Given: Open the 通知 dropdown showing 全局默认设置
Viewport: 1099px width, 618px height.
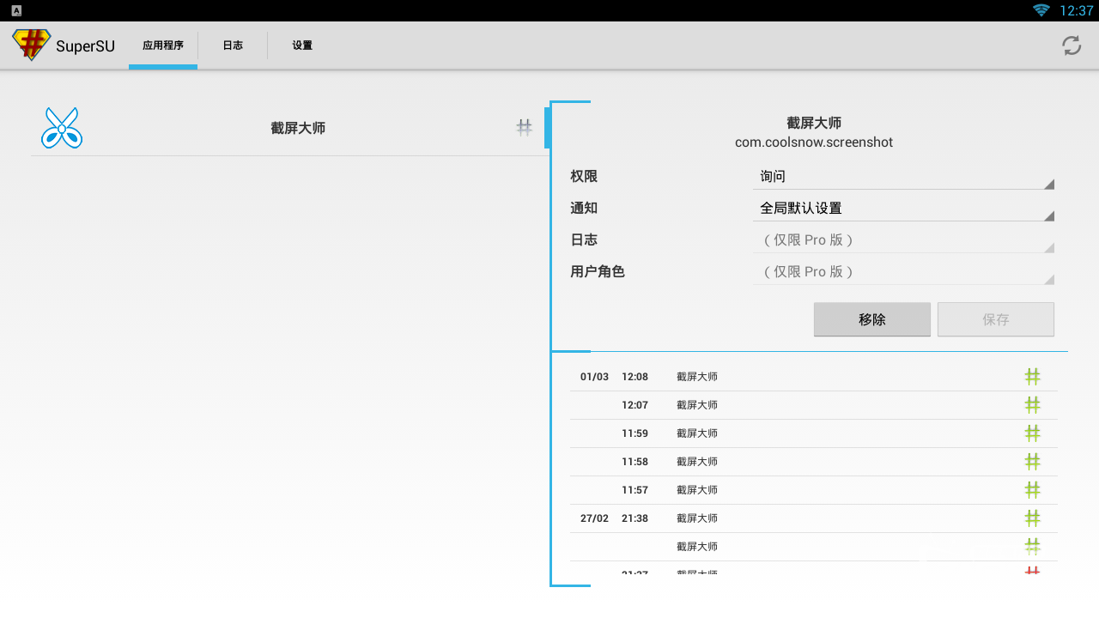Looking at the screenshot, I should click(x=903, y=208).
